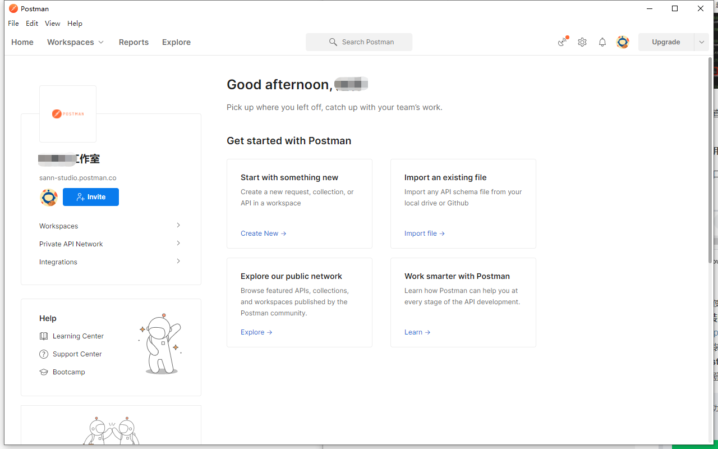Switch to the Reports tab

coord(134,42)
